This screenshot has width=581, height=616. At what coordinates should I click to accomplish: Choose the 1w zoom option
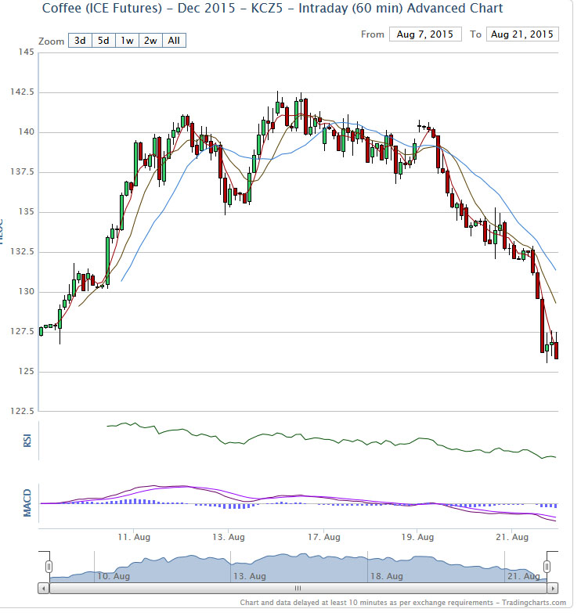pyautogui.click(x=127, y=41)
